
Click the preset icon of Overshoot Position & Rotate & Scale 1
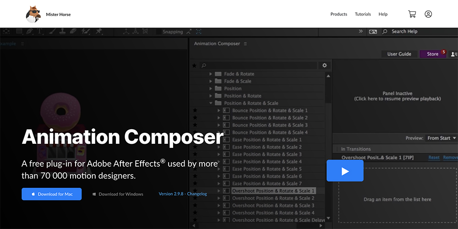click(226, 191)
